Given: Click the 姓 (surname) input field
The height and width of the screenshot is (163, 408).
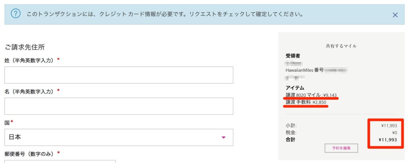Looking at the screenshot, I should (119, 75).
